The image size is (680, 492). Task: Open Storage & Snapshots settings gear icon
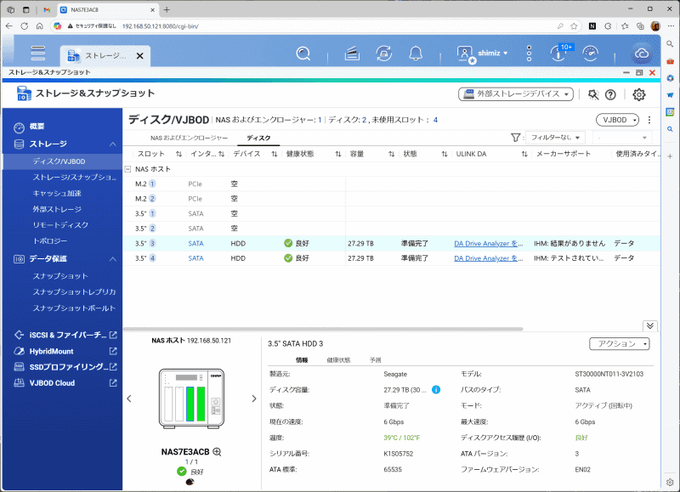639,95
